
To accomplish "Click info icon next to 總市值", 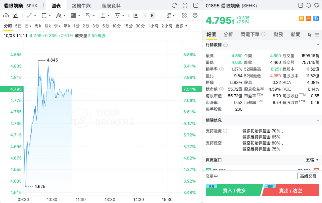I will 221,89.
